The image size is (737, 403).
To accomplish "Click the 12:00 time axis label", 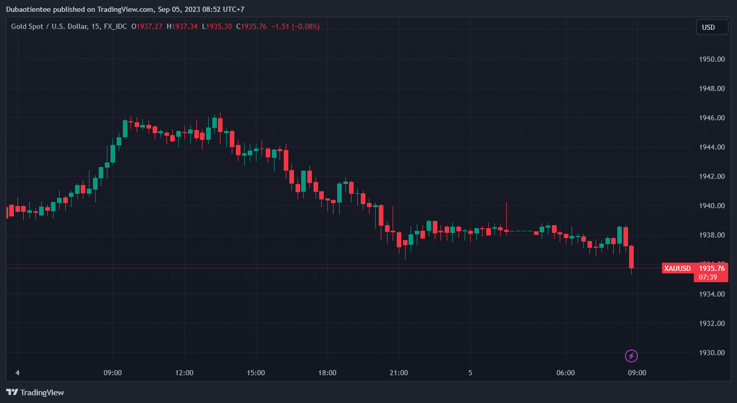I will pyautogui.click(x=184, y=373).
